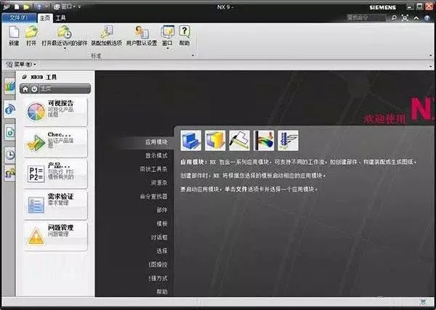Click the New file icon in title bar
This screenshot has height=310, width=436.
pos(17,7)
